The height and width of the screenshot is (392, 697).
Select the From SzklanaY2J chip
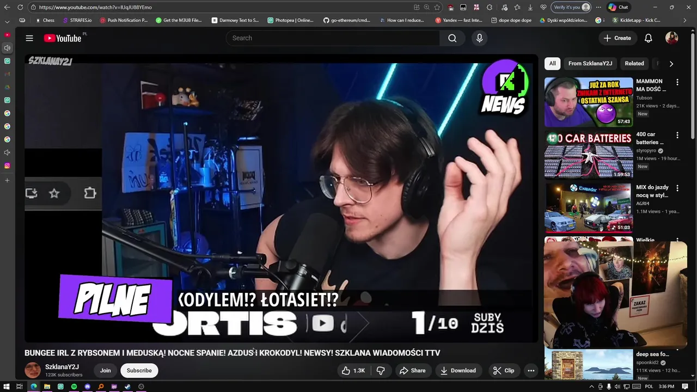click(590, 64)
